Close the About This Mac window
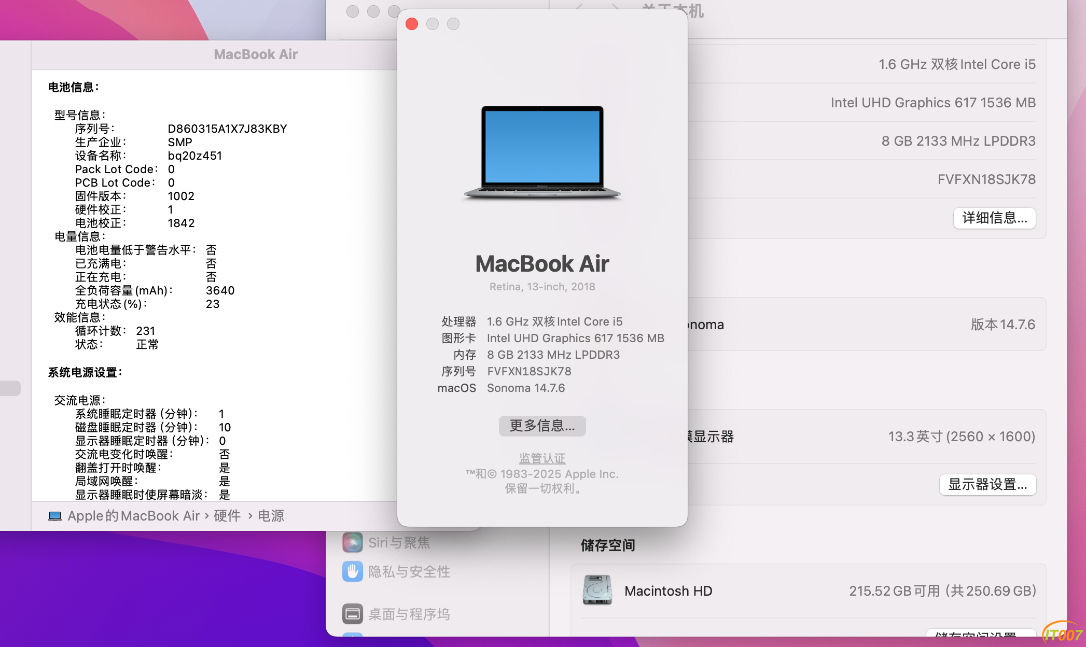Screen dimensions: 1086x647 click(x=412, y=24)
